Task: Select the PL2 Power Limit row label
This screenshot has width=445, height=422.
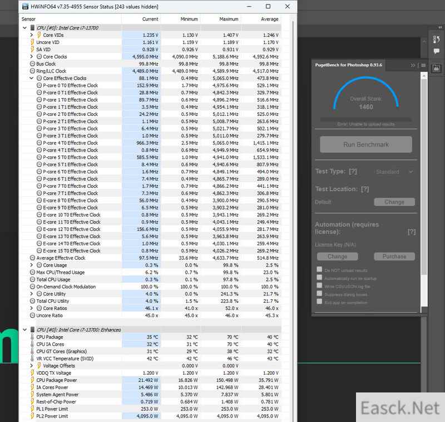Action: tap(52, 416)
